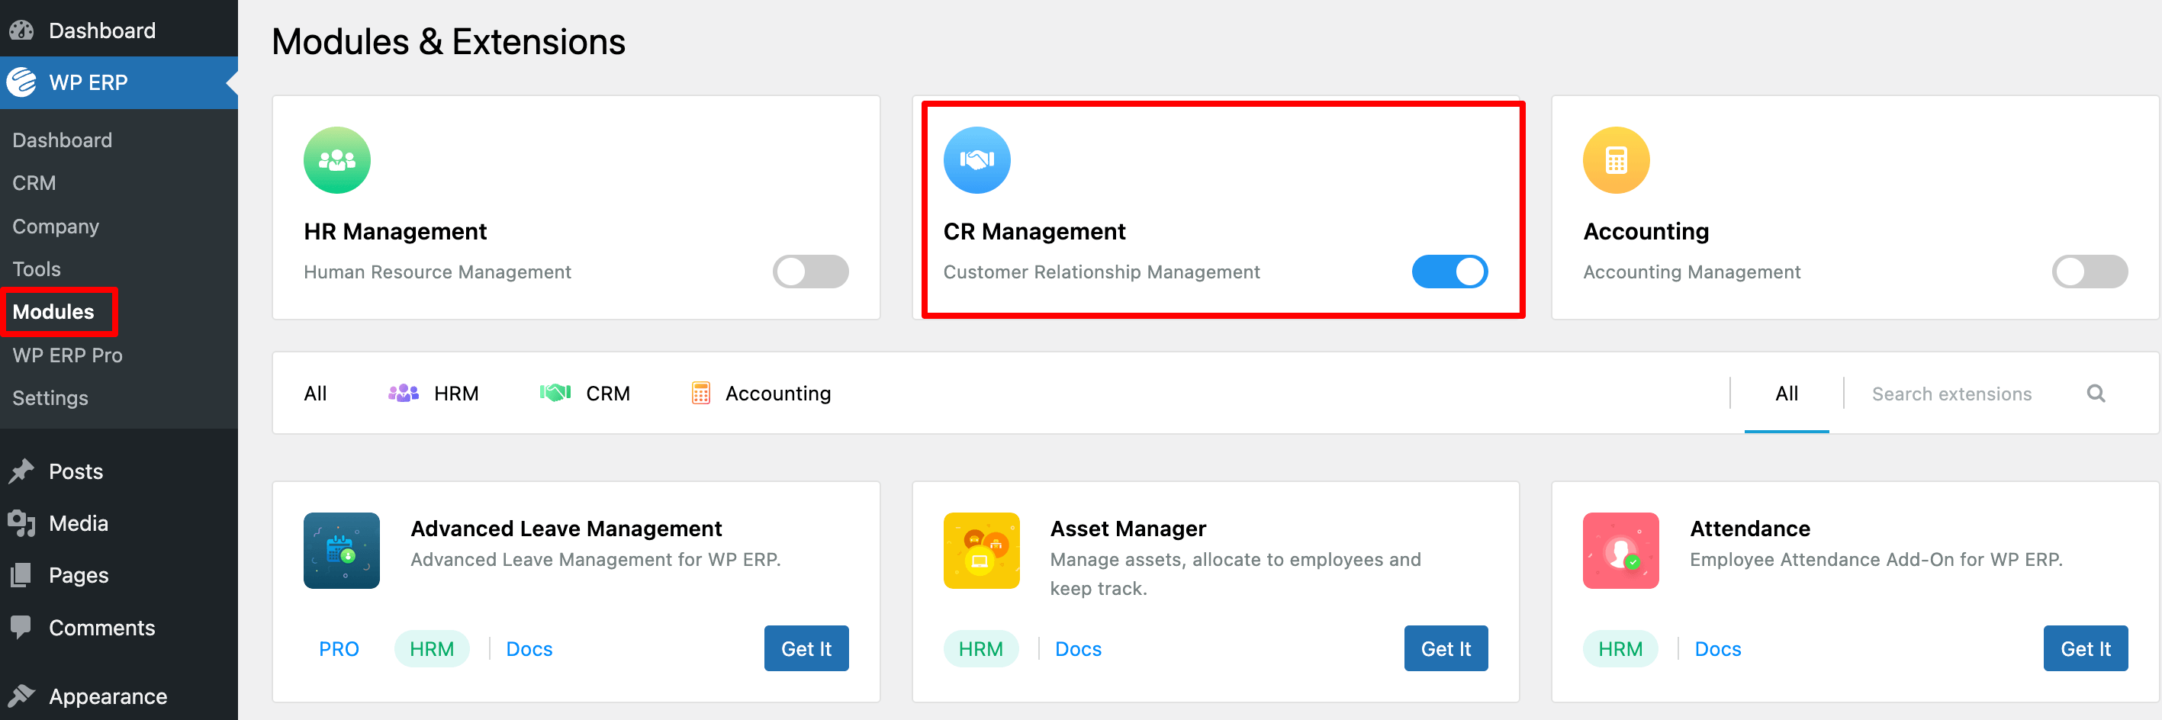Open Media menu
Screen dimensions: 2162x720
point(119,524)
